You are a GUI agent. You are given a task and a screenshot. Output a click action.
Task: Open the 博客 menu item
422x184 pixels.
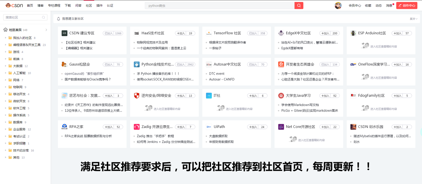pyautogui.click(x=40, y=6)
